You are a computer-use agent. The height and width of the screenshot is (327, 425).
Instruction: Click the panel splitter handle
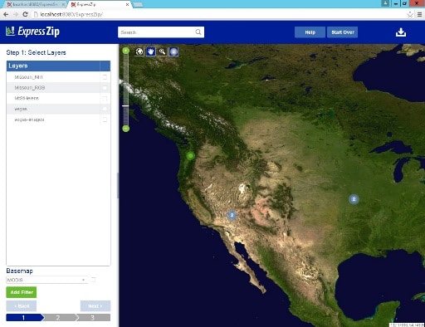[118, 185]
